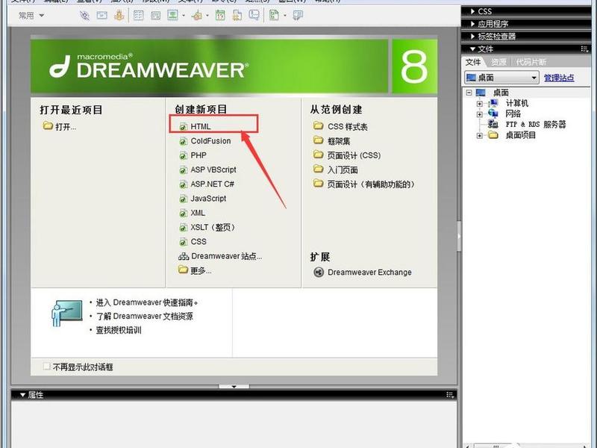This screenshot has height=448, width=597.
Task: Click the 网络 network icon in tree
Action: click(x=493, y=113)
